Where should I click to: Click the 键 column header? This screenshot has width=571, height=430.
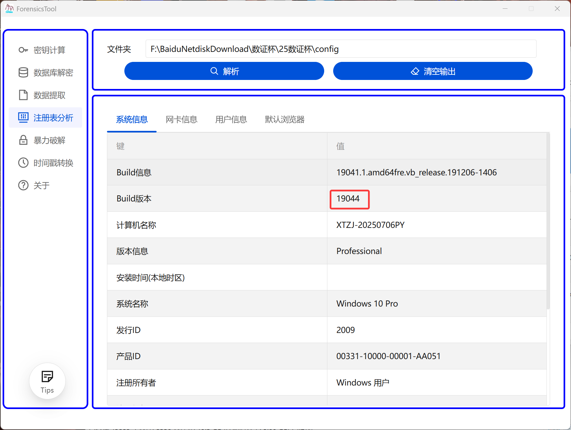pyautogui.click(x=217, y=146)
